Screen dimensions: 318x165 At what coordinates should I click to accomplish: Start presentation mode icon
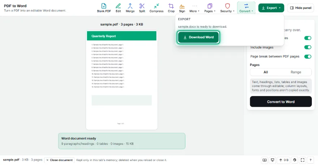tap(272, 160)
